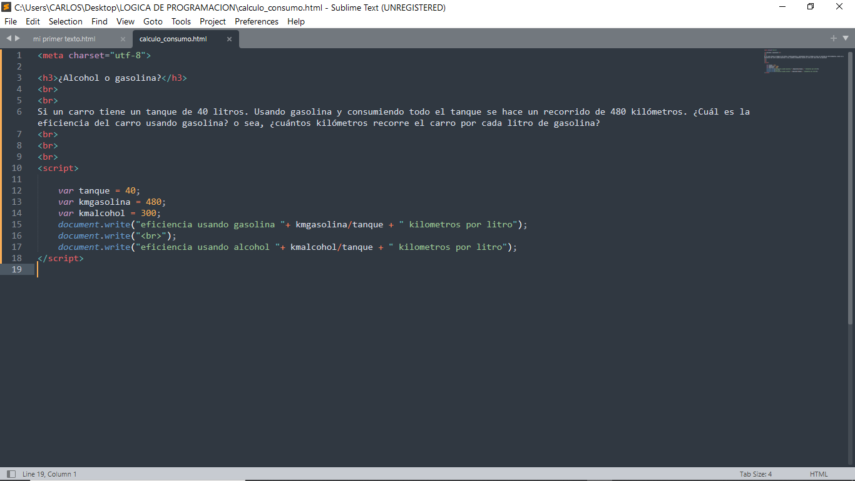The width and height of the screenshot is (855, 481).
Task: Click the Line 19, Column 1 status
Action: (49, 474)
